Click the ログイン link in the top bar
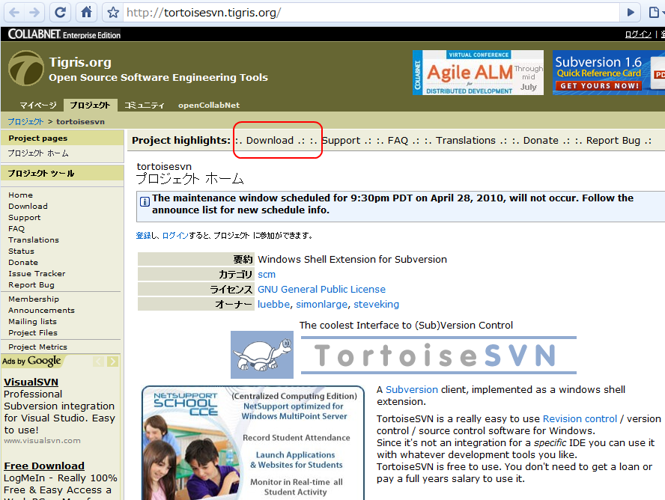 (638, 34)
